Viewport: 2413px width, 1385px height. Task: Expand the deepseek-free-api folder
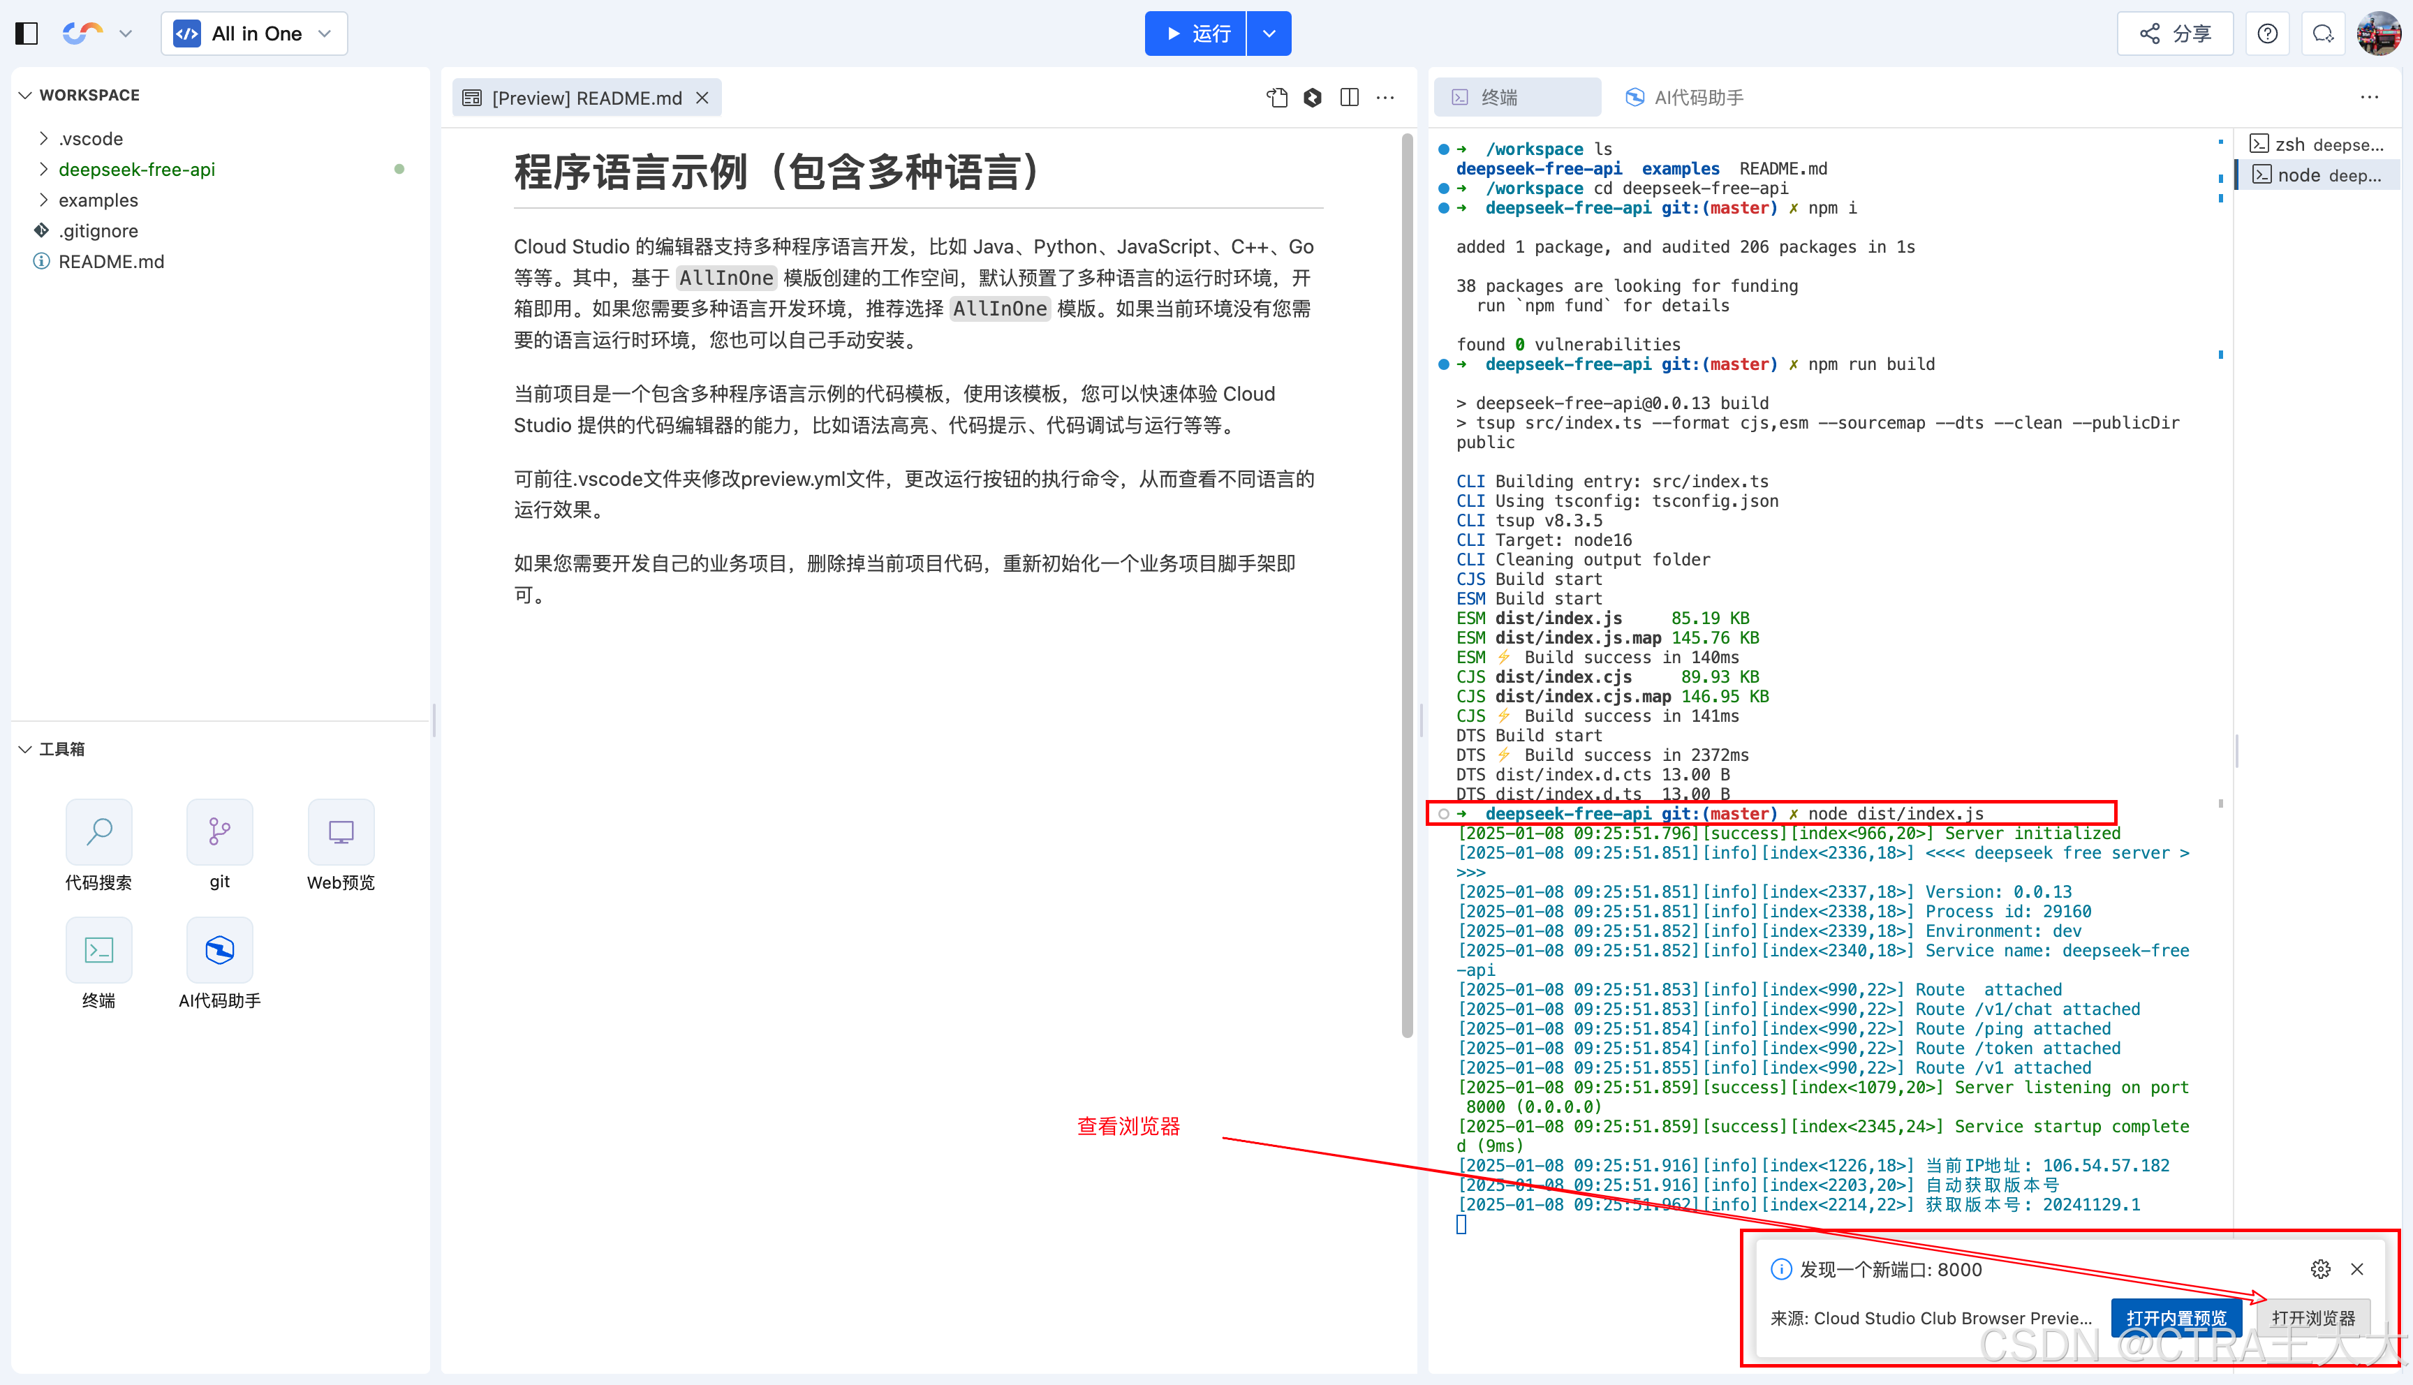tap(137, 170)
